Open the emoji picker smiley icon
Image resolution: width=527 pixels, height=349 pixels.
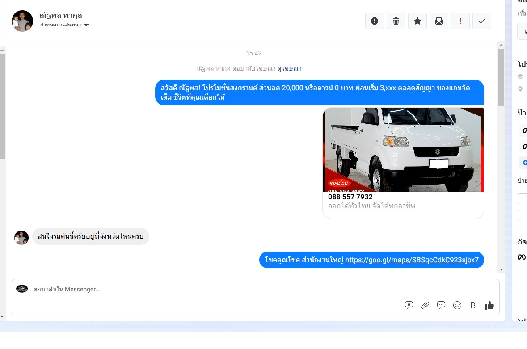pos(457,305)
